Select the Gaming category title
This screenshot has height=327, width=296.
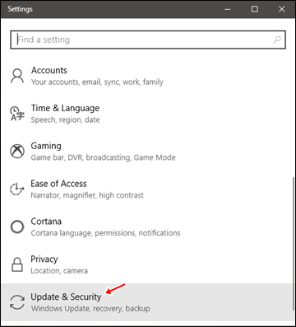46,146
